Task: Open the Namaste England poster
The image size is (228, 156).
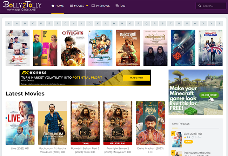Action: coord(210,48)
